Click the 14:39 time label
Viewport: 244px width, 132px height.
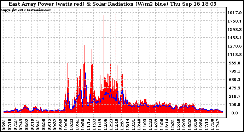coord(156,124)
